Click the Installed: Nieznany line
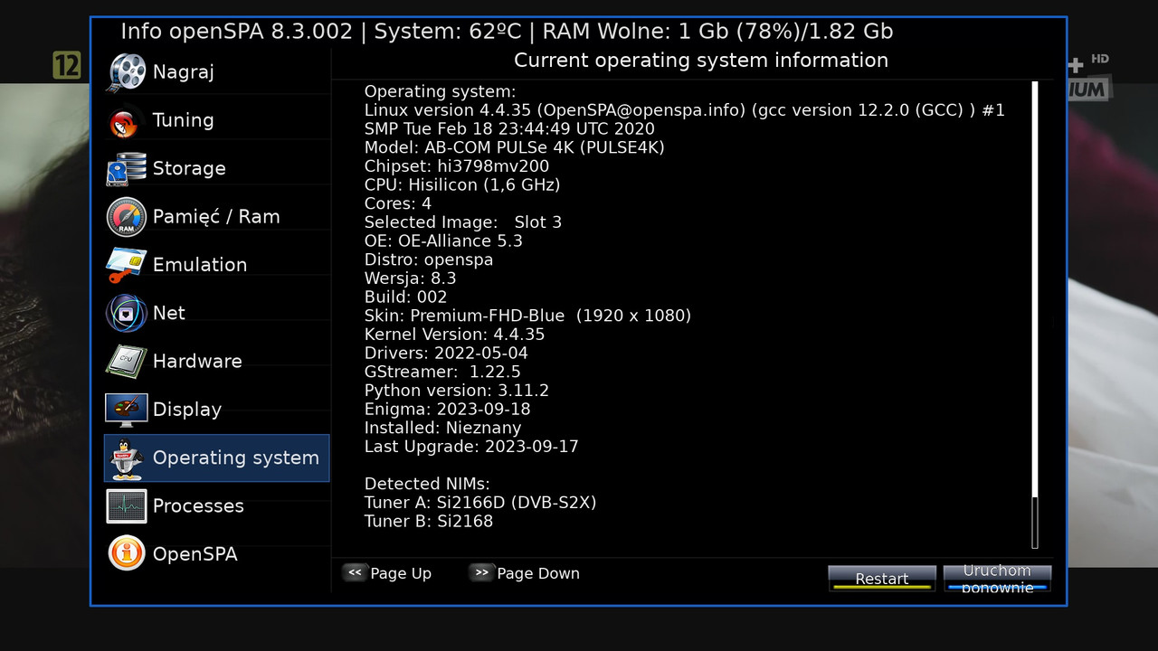1158x651 pixels. pos(443,428)
